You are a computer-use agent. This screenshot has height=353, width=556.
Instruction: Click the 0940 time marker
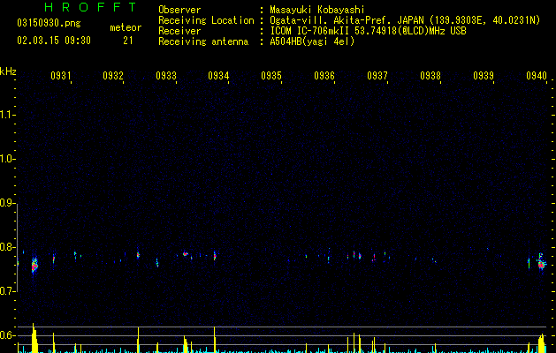pos(537,76)
